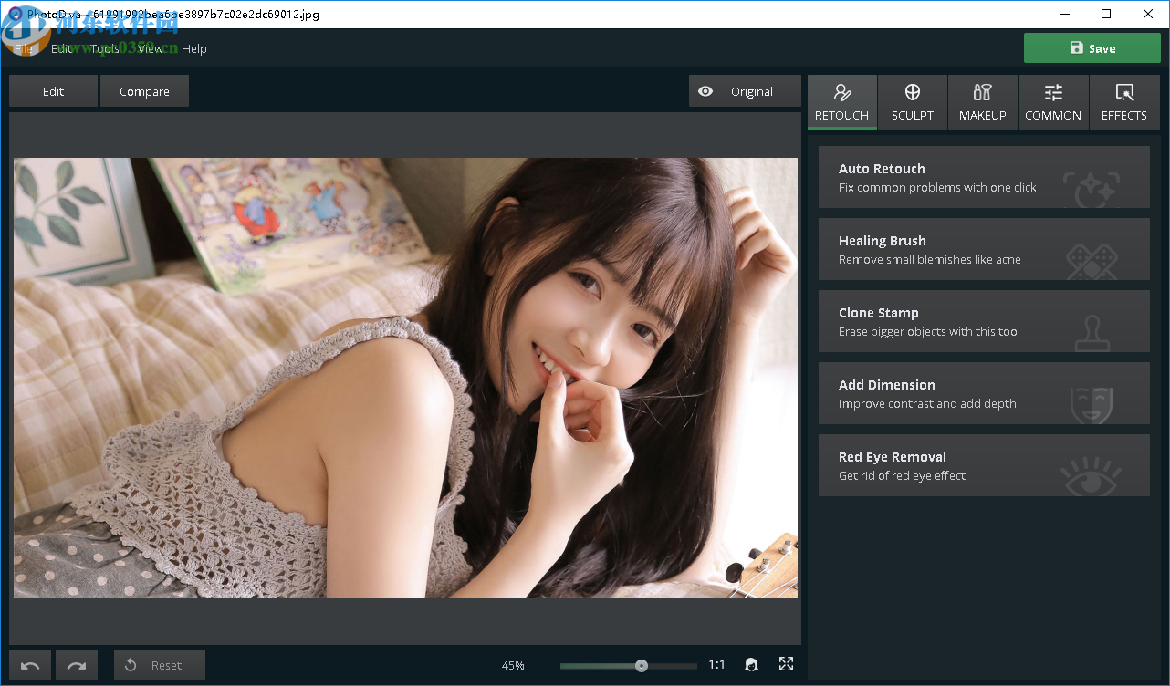Select the Retouch tab
This screenshot has height=686, width=1170.
click(x=841, y=102)
